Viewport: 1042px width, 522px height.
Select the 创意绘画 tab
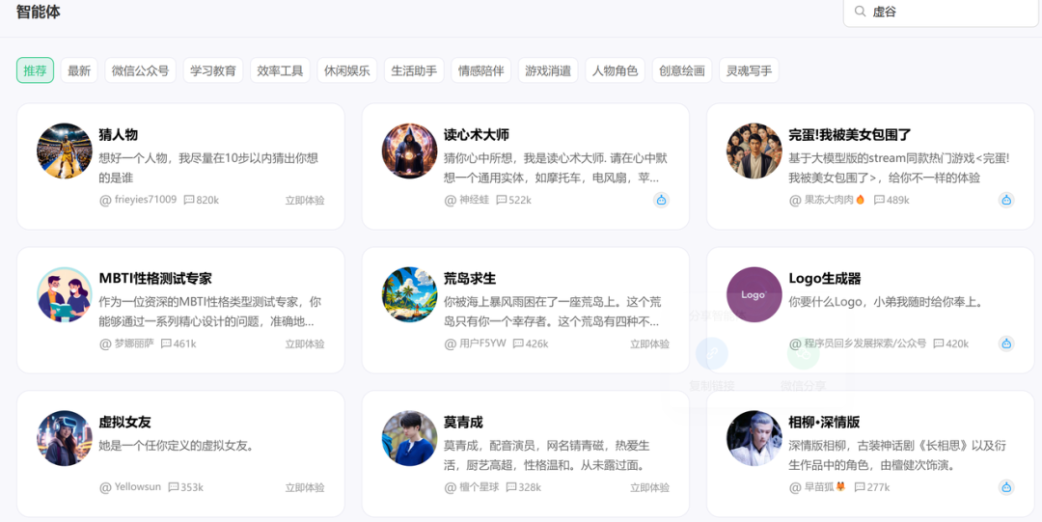click(682, 70)
